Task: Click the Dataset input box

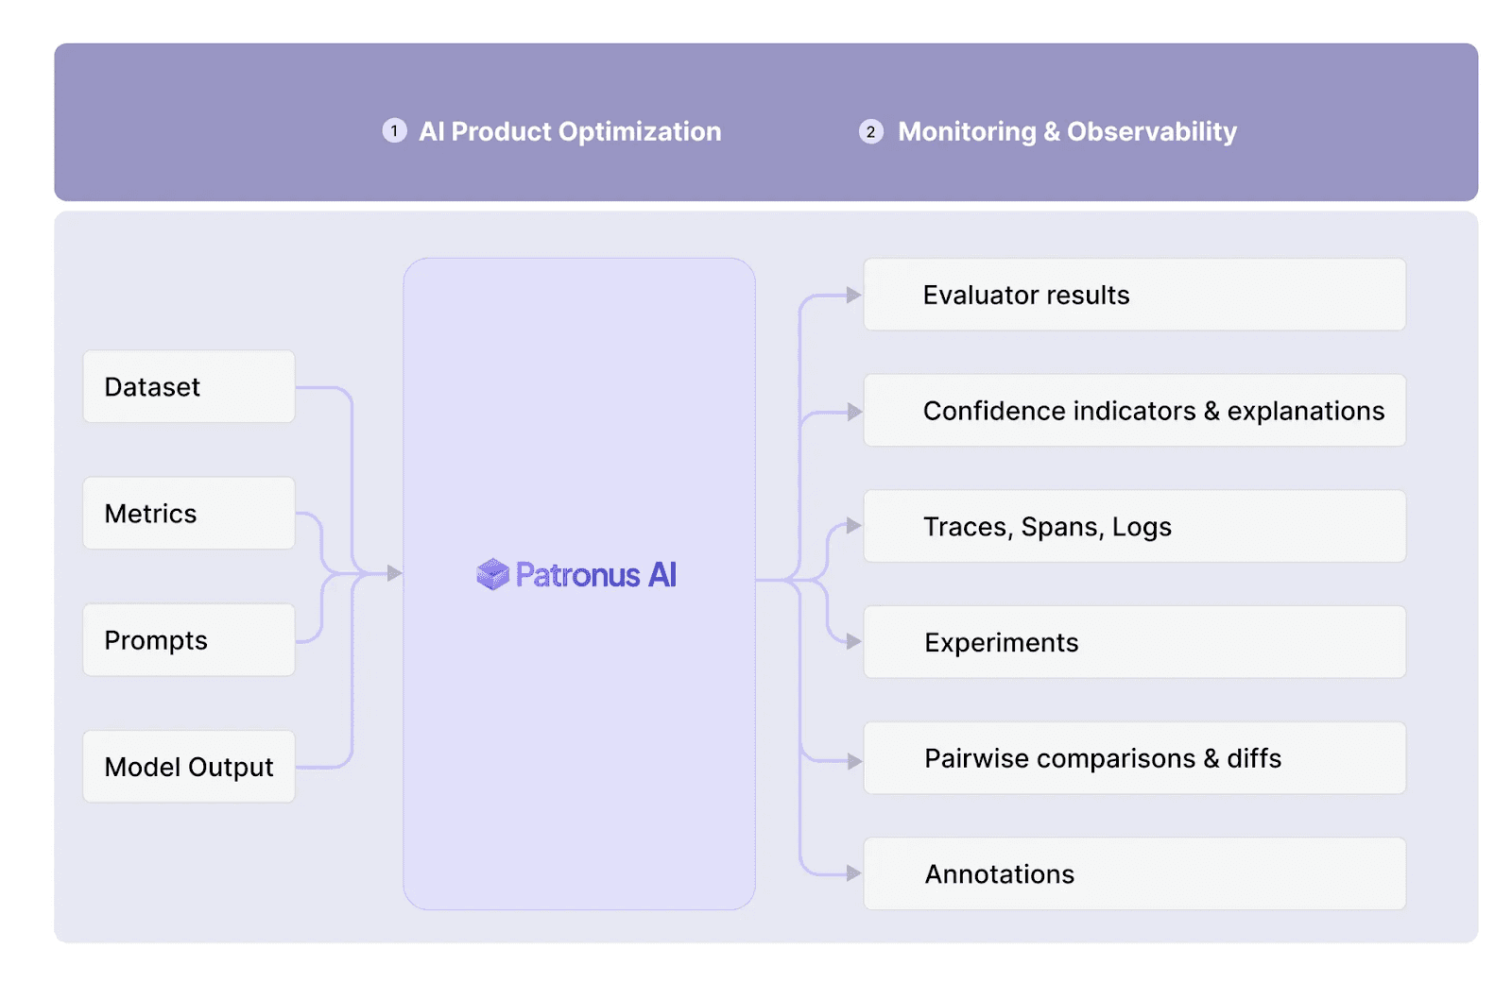Action: click(189, 386)
